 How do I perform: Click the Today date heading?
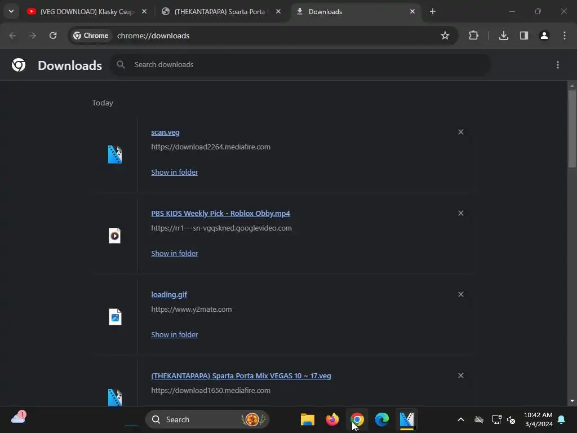point(103,103)
